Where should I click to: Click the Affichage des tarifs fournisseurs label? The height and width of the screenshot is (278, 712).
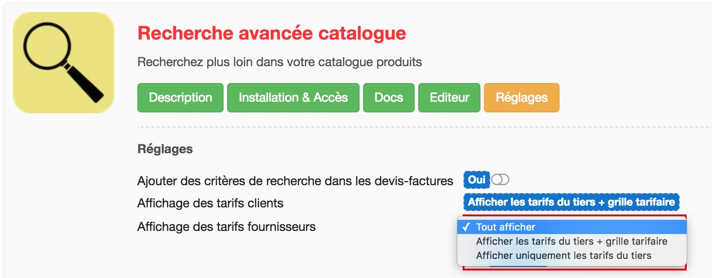click(226, 226)
